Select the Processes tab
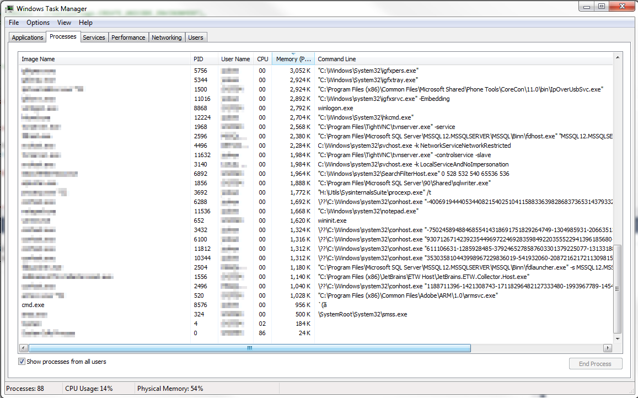638x398 pixels. pyautogui.click(x=63, y=36)
